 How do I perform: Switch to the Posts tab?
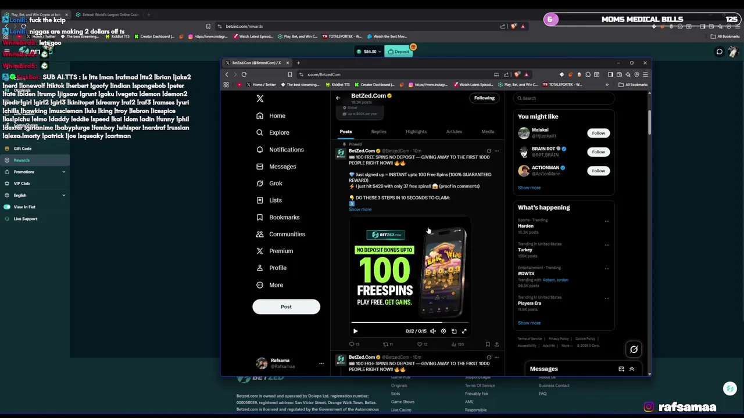[x=346, y=132]
